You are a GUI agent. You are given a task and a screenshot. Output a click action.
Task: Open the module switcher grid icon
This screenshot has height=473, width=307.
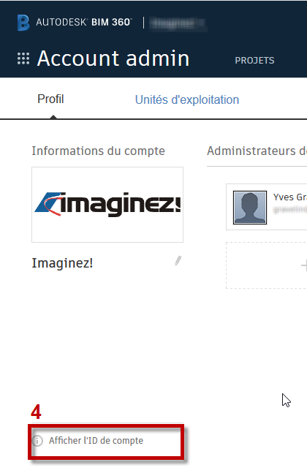[23, 58]
